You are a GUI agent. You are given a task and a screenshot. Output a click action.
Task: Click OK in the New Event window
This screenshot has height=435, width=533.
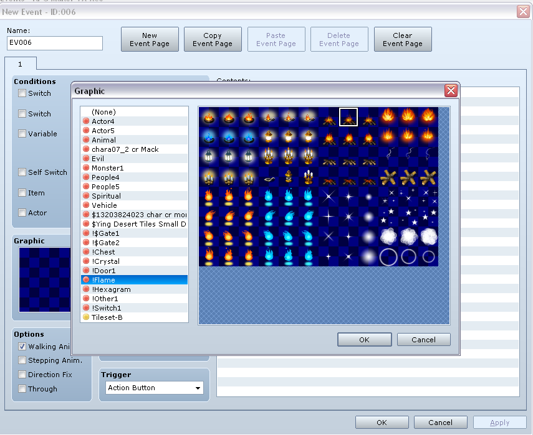(382, 423)
